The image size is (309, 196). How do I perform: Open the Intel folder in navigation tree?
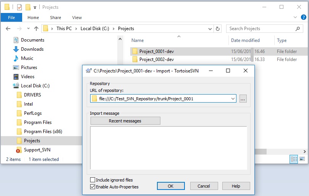tap(28, 104)
